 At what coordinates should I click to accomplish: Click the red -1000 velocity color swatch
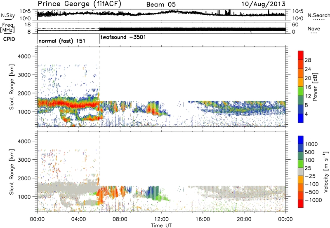coord(301,204)
